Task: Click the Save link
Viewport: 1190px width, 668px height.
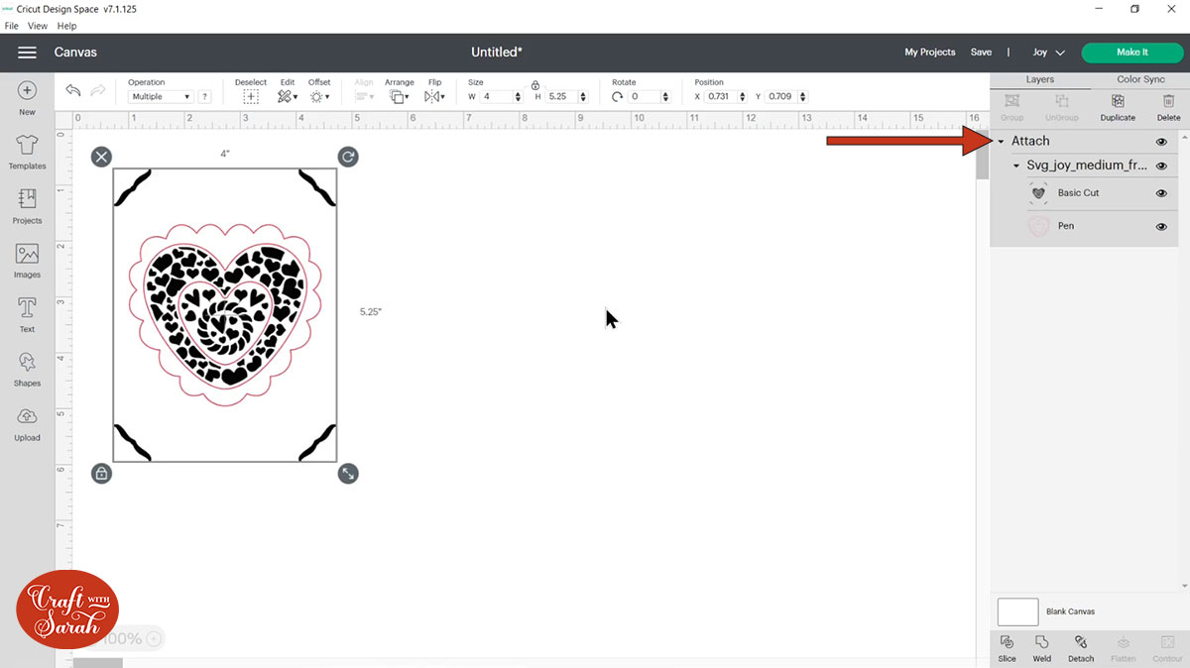Action: click(x=981, y=53)
